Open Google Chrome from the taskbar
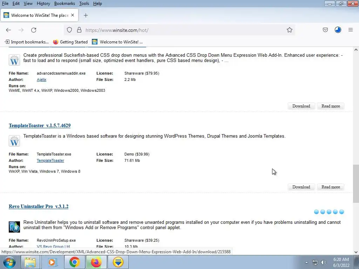Image resolution: width=359 pixels, height=269 pixels. coord(74,262)
